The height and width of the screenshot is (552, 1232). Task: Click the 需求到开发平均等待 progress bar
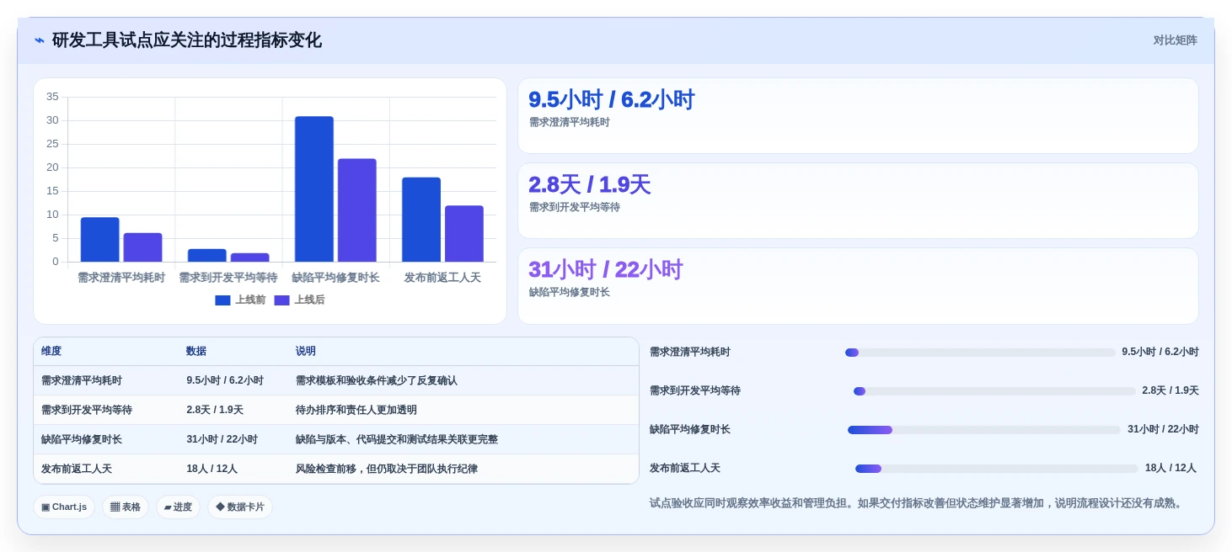point(994,391)
